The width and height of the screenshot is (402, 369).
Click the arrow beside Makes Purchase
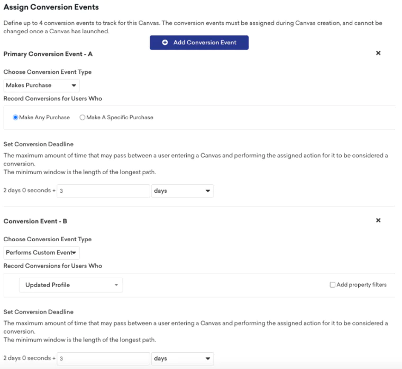click(x=73, y=86)
